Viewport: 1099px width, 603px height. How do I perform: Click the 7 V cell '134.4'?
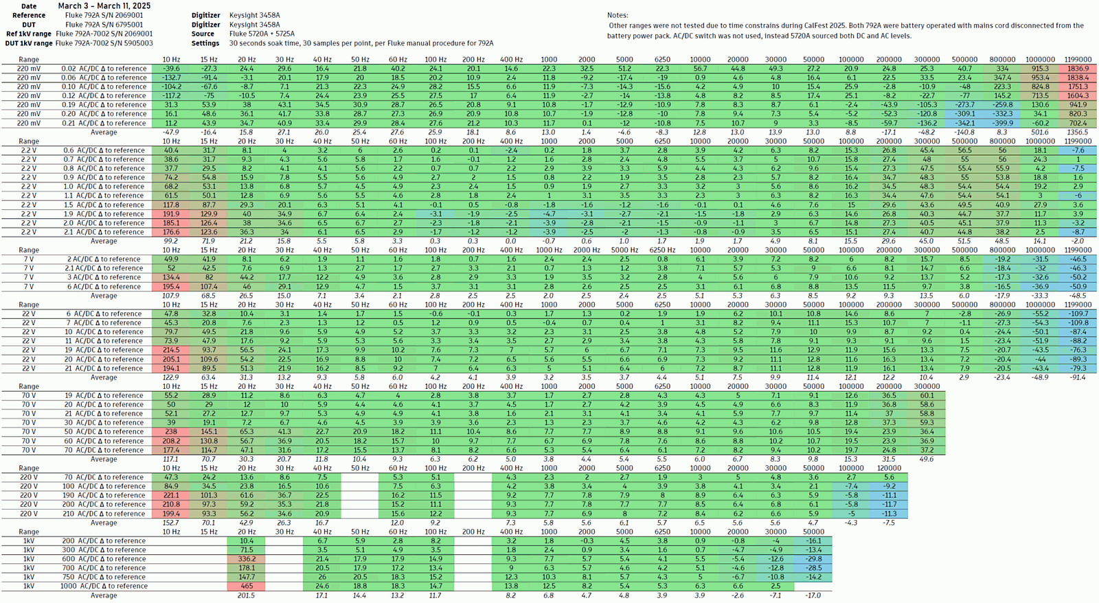click(x=171, y=277)
